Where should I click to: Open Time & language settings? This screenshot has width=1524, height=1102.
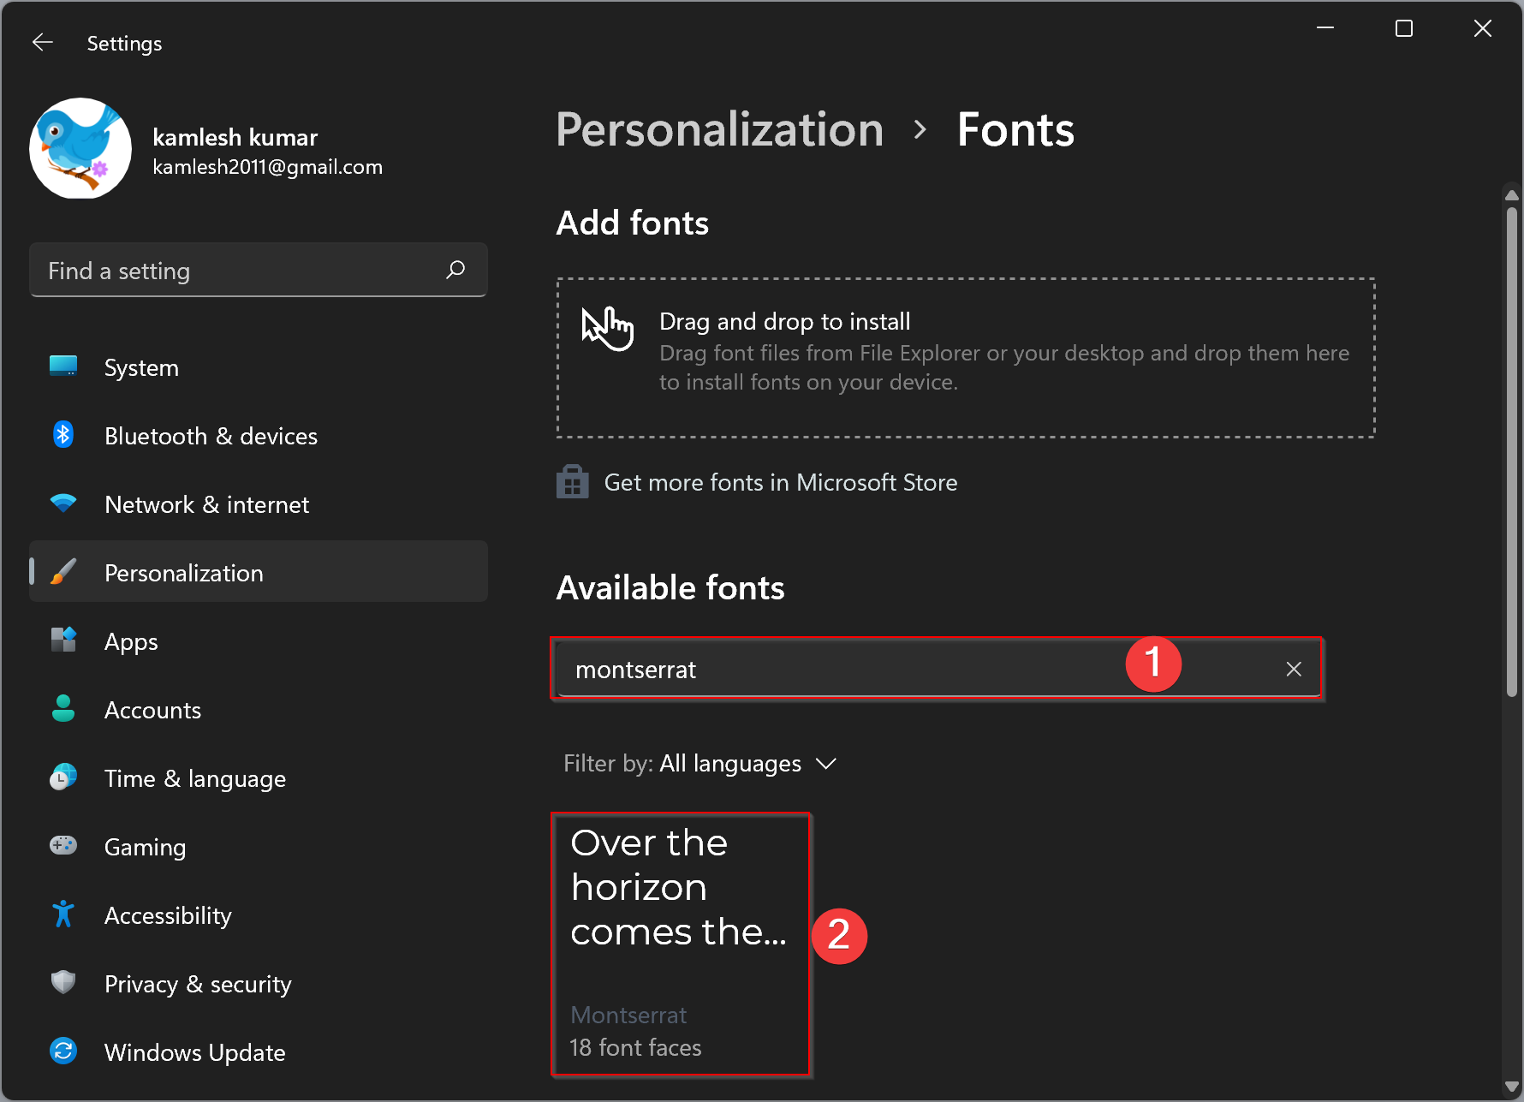(x=259, y=778)
